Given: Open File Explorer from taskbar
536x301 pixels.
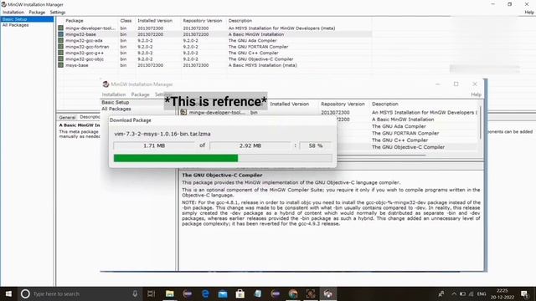Looking at the screenshot, I should [170, 293].
